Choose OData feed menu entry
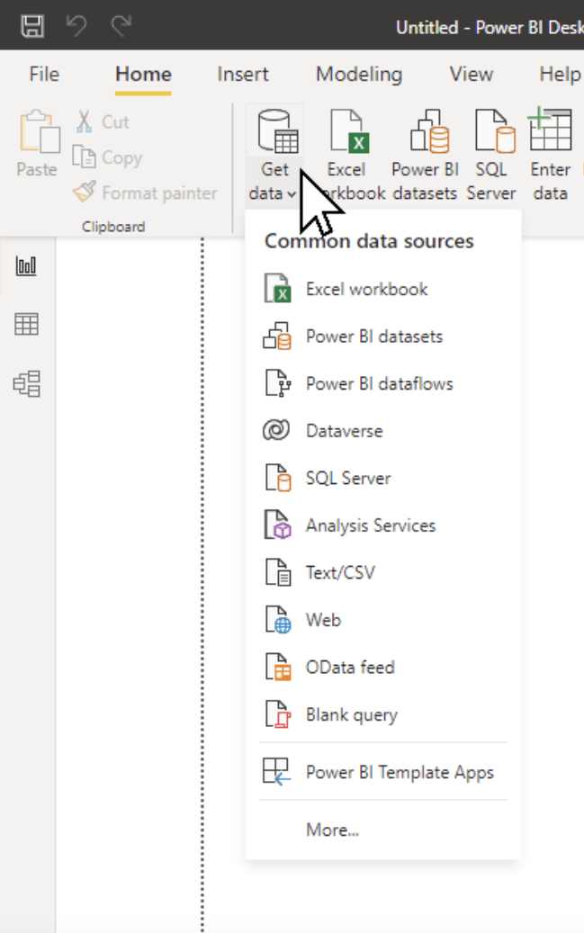The width and height of the screenshot is (584, 933). coord(383,668)
